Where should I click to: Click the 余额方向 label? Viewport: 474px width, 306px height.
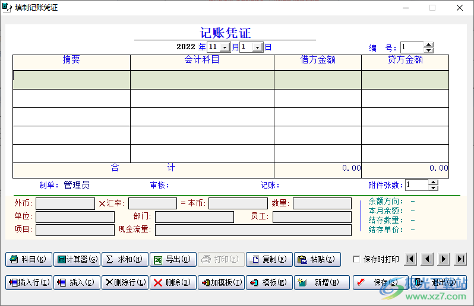click(x=385, y=201)
